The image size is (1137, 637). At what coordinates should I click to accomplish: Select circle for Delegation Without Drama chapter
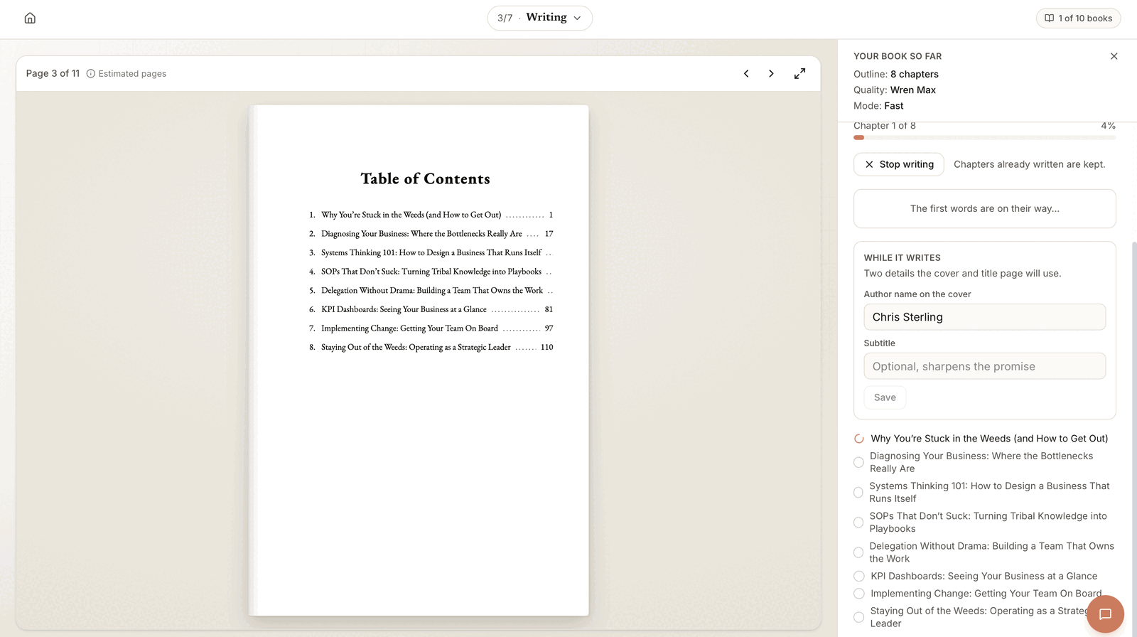[x=858, y=552]
